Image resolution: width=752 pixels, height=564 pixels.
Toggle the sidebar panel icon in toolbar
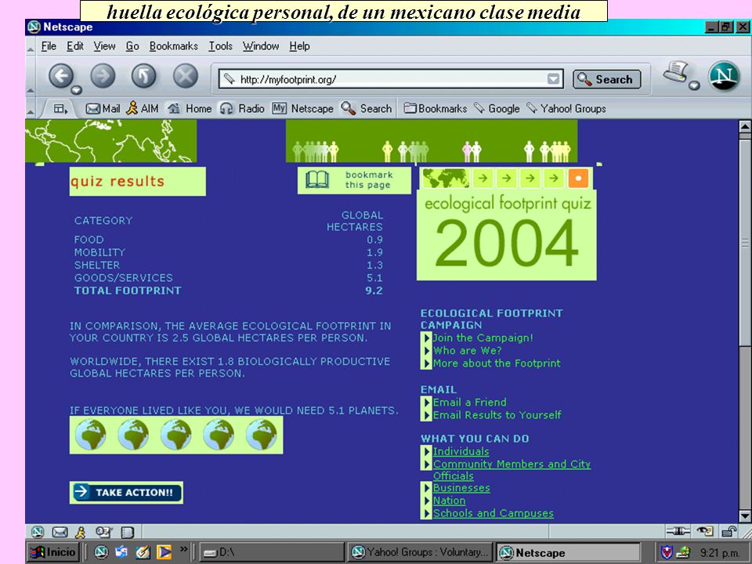[x=60, y=109]
